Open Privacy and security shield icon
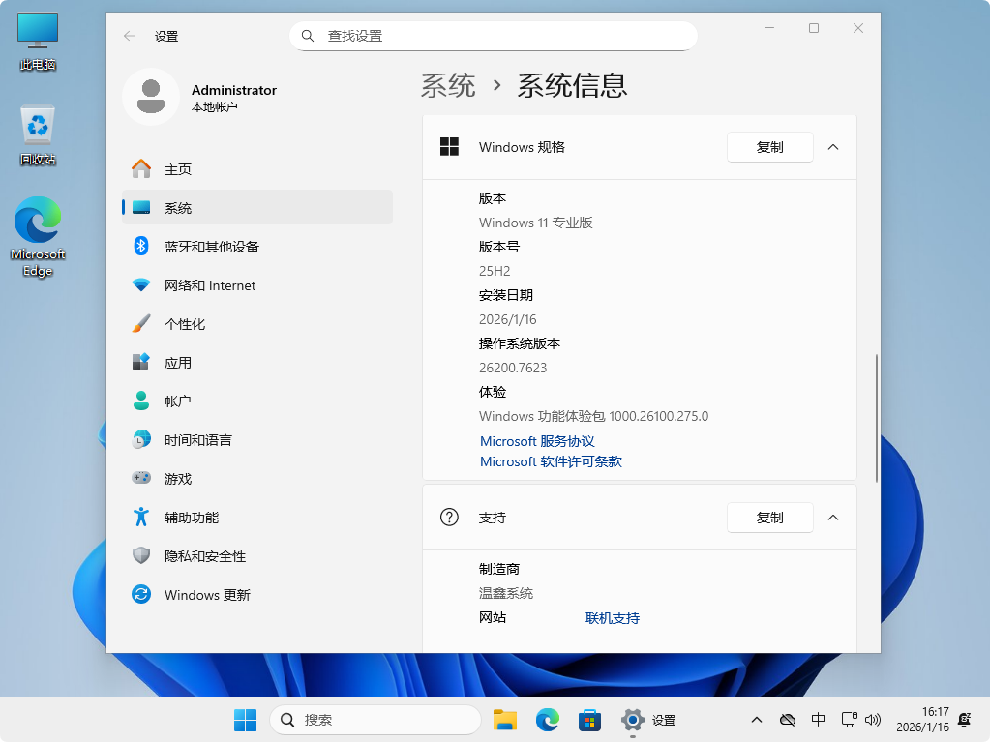990x742 pixels. coord(141,555)
